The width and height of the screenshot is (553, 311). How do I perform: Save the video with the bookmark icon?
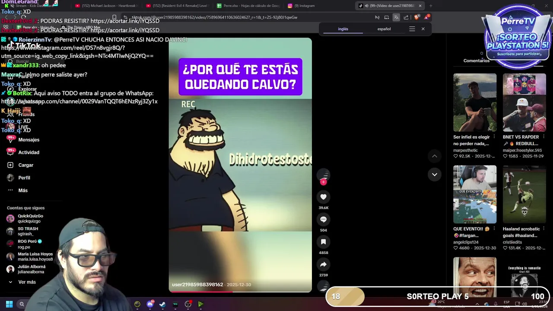click(x=323, y=242)
